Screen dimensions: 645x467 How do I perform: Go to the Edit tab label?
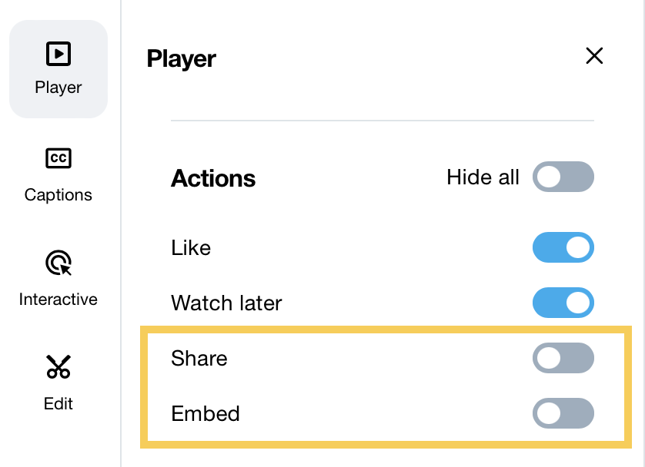pos(58,403)
